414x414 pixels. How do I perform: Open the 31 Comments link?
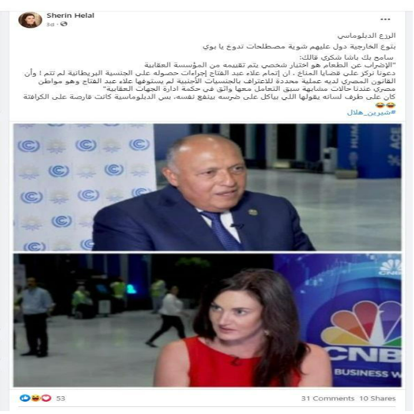coord(327,398)
